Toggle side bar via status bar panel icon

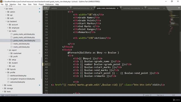point(3,95)
